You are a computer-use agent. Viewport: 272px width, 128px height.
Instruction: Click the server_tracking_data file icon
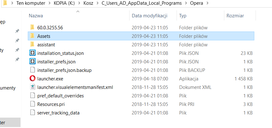coord(33,113)
